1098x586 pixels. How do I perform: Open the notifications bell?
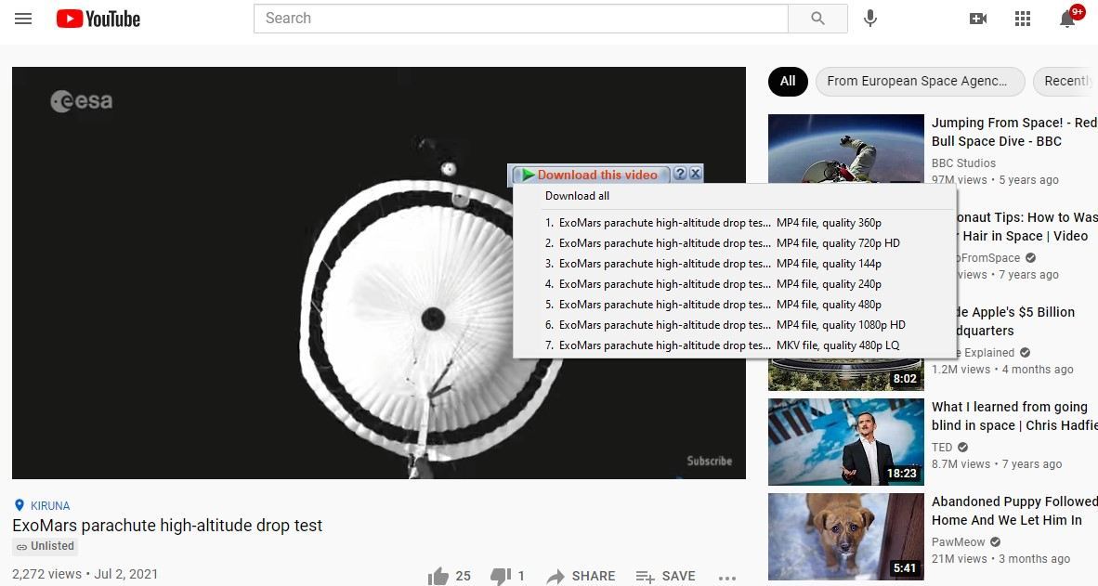1068,20
